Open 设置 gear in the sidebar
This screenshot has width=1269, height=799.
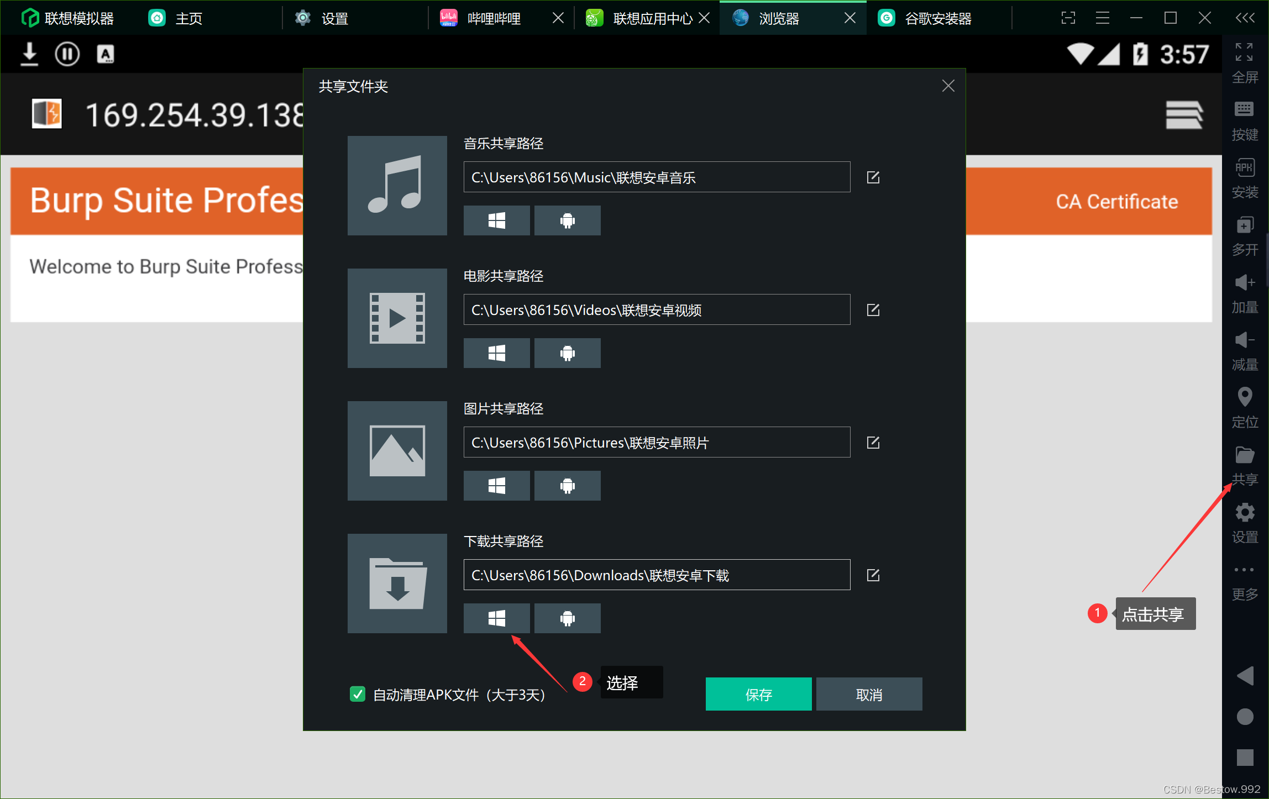pos(1245,523)
